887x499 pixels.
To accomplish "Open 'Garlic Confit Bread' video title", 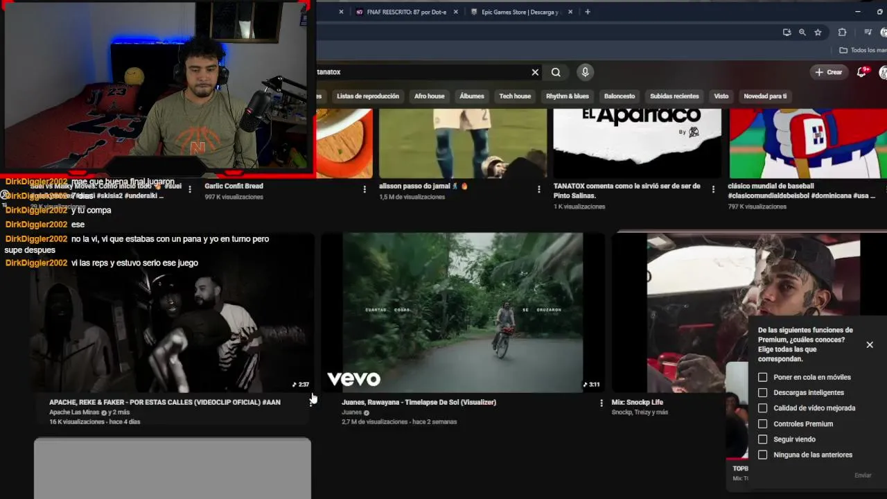I will tap(234, 186).
